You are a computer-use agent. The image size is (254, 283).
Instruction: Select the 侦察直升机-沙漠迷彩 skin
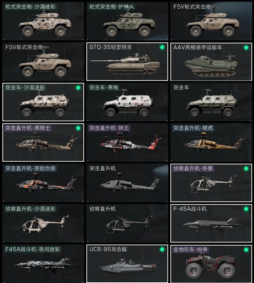tap(43, 223)
